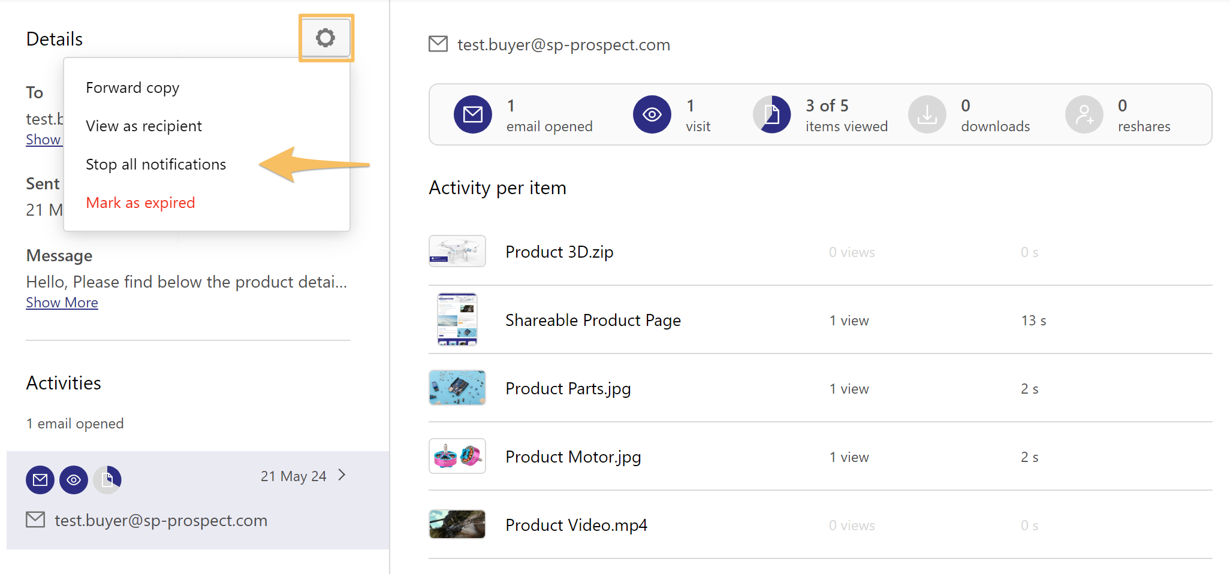Viewport: 1230px width, 574px height.
Task: Select Forward copy from the menu
Action: (x=132, y=88)
